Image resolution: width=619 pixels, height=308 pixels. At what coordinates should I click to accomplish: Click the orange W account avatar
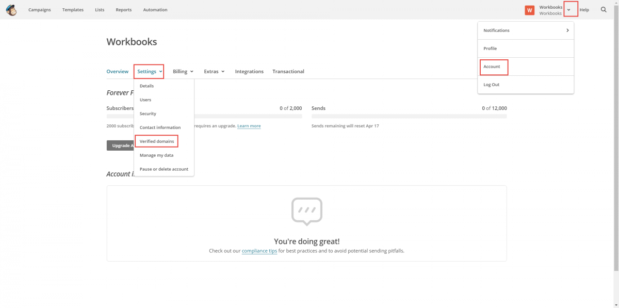[529, 10]
